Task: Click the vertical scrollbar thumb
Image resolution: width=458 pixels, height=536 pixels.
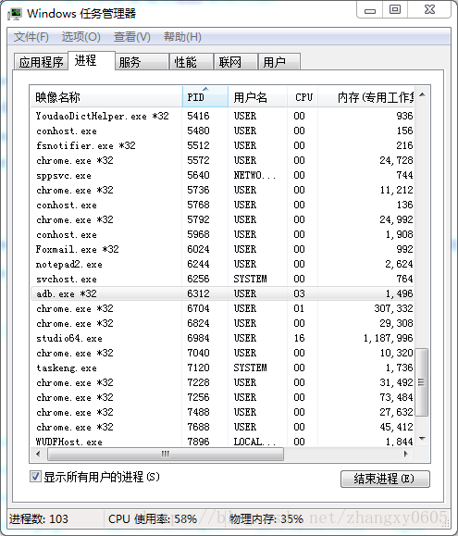Action: tap(422, 382)
